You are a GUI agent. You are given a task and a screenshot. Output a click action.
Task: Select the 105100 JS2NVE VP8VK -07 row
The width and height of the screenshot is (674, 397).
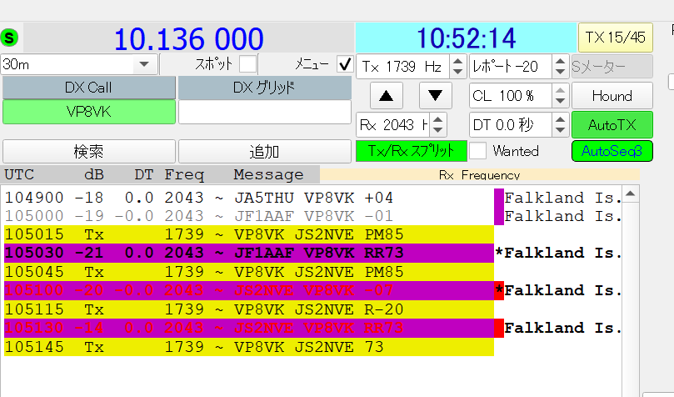(x=313, y=290)
